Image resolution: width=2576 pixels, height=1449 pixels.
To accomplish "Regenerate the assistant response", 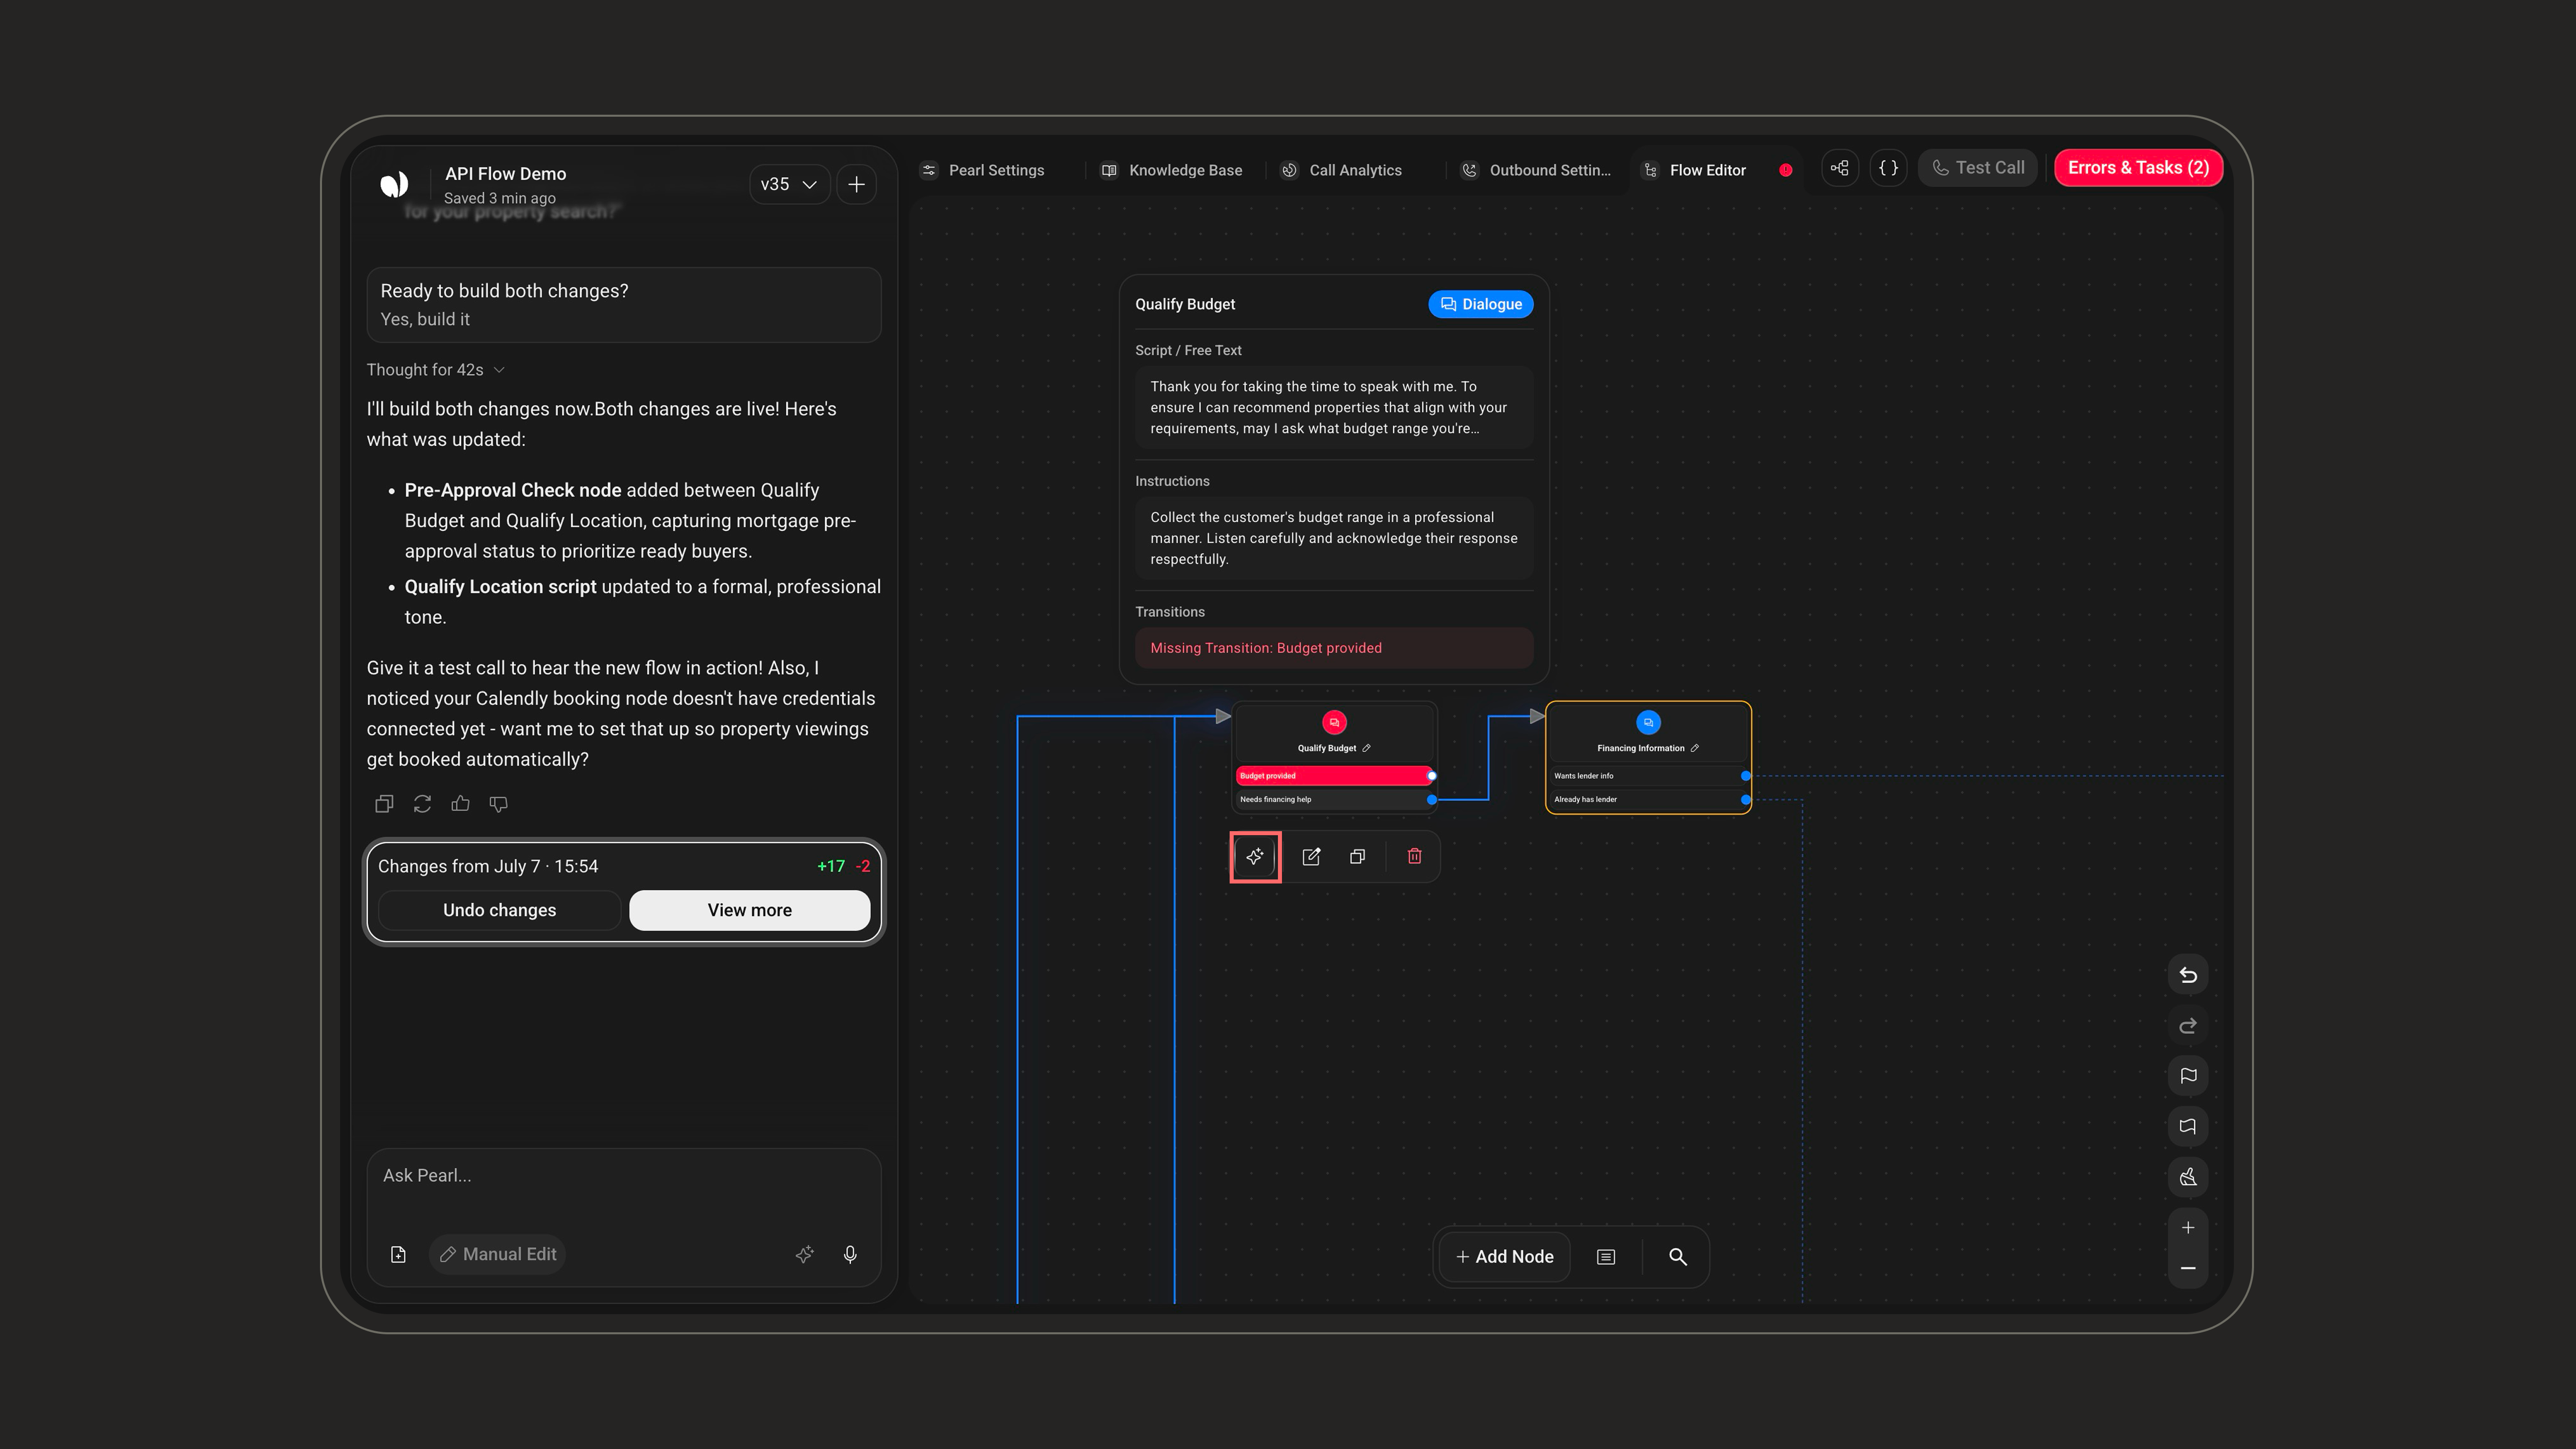I will pos(422,804).
